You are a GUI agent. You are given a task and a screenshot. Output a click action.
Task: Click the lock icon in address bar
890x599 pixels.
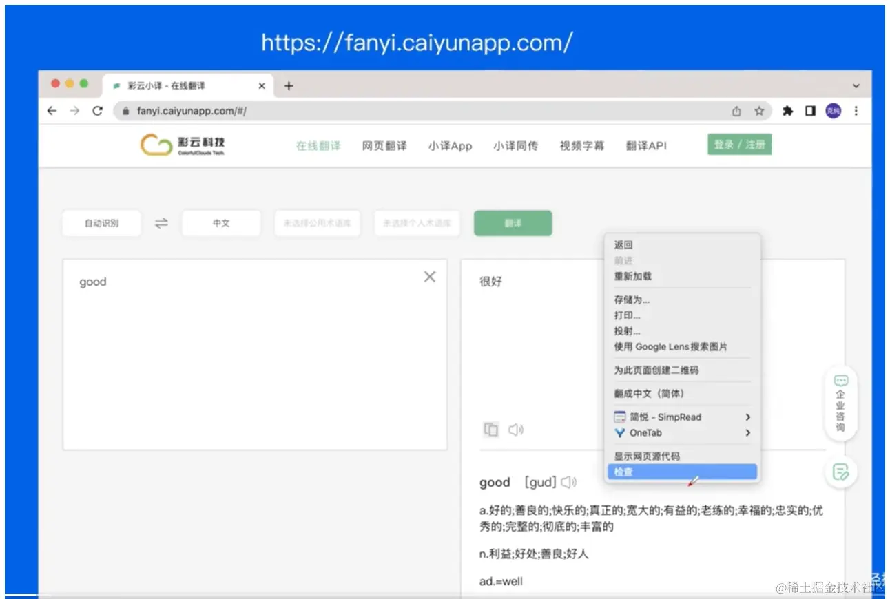click(125, 111)
